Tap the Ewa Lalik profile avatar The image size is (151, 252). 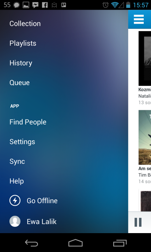click(x=15, y=221)
